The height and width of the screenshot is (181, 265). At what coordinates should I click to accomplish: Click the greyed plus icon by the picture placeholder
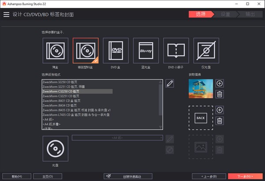click(220, 139)
